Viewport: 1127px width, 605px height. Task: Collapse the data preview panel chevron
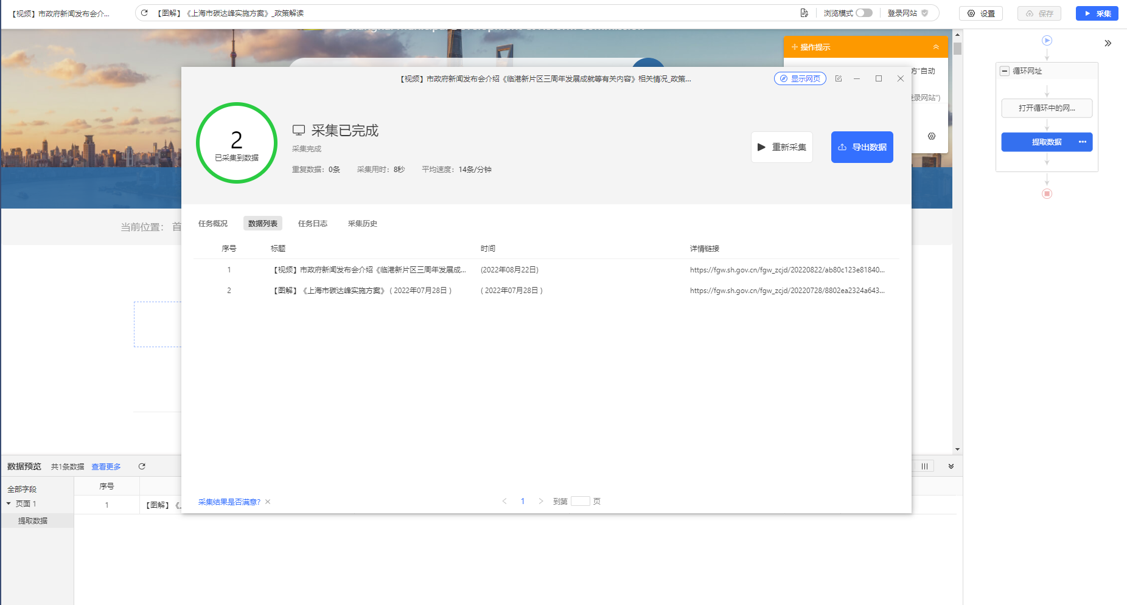tap(951, 466)
